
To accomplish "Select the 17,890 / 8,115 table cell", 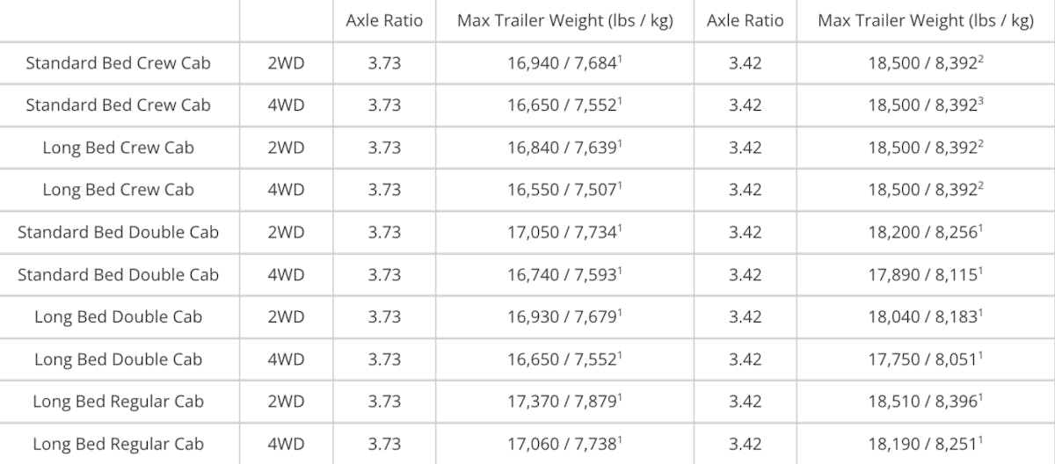I will pyautogui.click(x=925, y=275).
